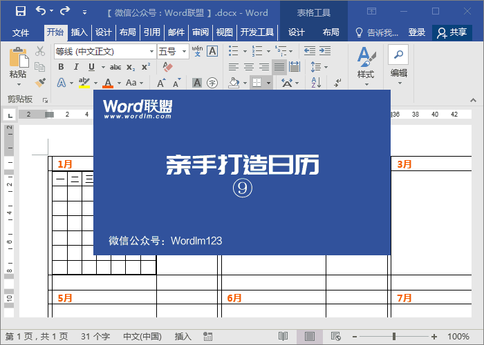
Task: Switch to the 引用 tab
Action: click(x=152, y=32)
